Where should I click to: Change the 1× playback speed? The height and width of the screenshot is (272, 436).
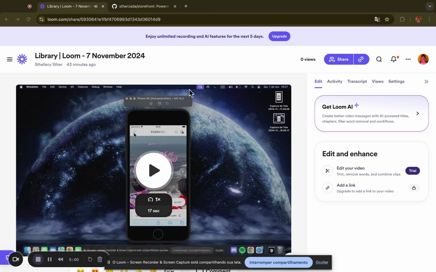(x=154, y=200)
